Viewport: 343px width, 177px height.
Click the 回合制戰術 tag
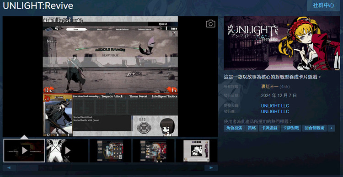(315, 128)
